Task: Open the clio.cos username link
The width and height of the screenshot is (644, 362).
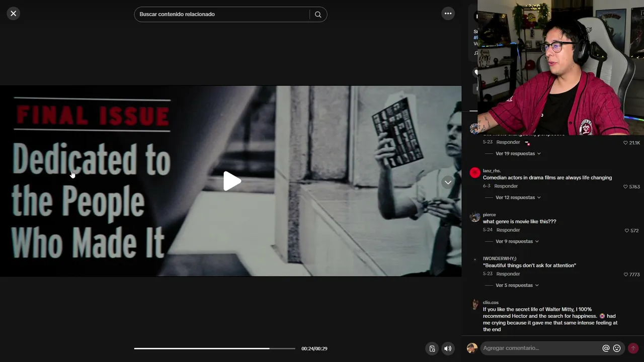Action: tap(491, 303)
